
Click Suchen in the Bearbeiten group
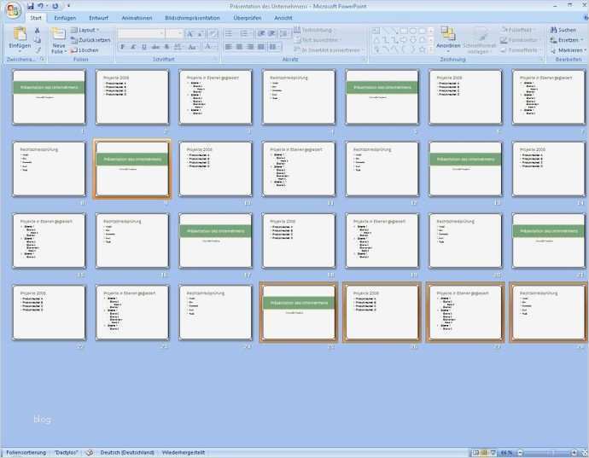click(563, 30)
